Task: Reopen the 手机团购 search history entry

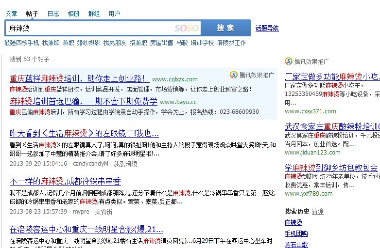Action: point(296,233)
